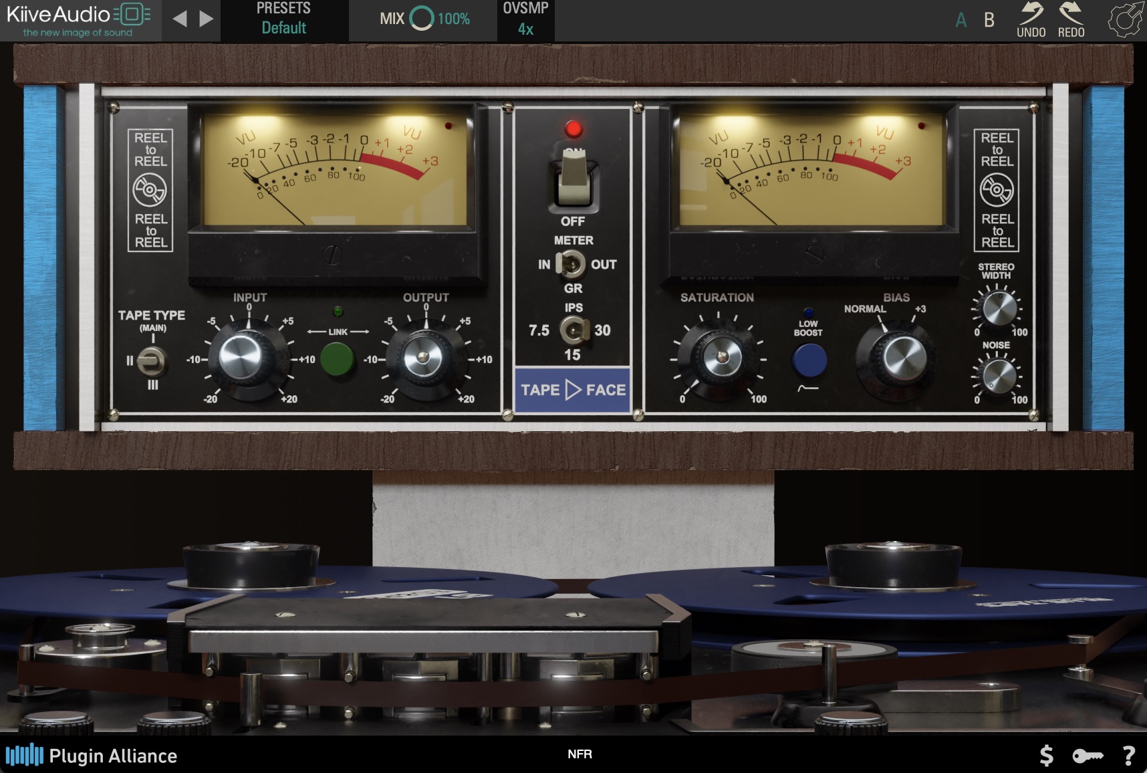The width and height of the screenshot is (1147, 773).
Task: Toggle the METER IN/OUT/GR switch
Action: (x=571, y=265)
